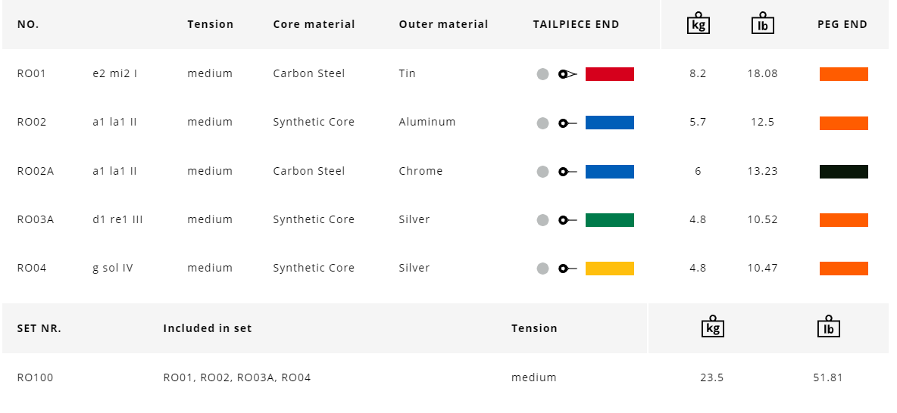Click the kg weight icon in set table
897x413 pixels.
[x=712, y=327]
